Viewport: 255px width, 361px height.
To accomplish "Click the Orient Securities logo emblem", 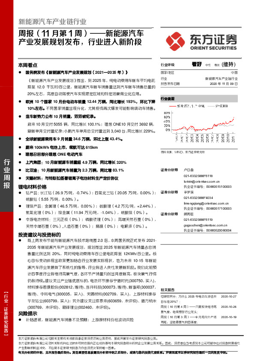I will [x=175, y=41].
